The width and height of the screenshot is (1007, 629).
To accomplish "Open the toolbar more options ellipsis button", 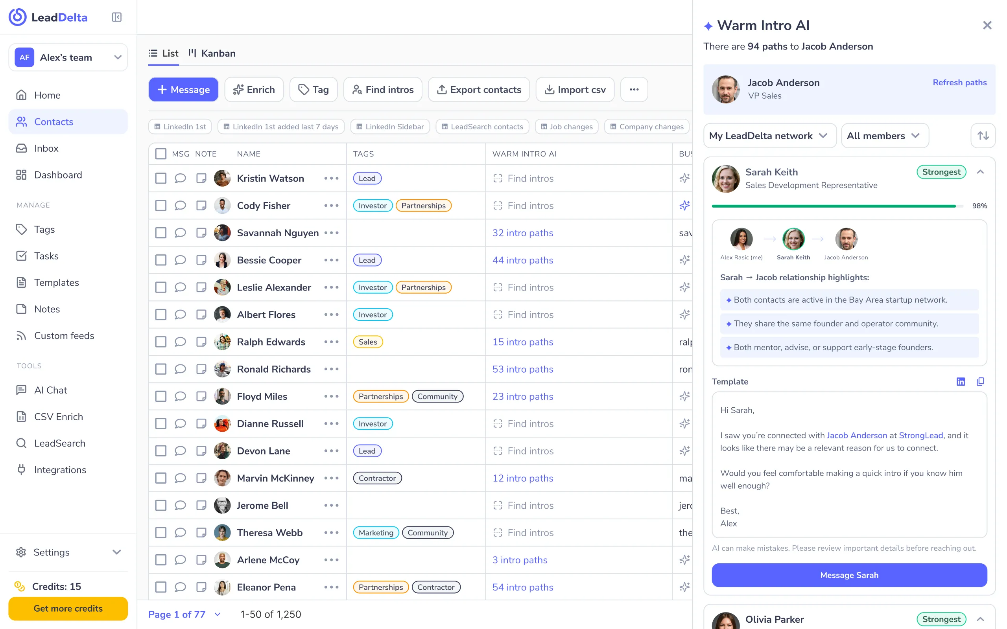I will click(x=634, y=90).
